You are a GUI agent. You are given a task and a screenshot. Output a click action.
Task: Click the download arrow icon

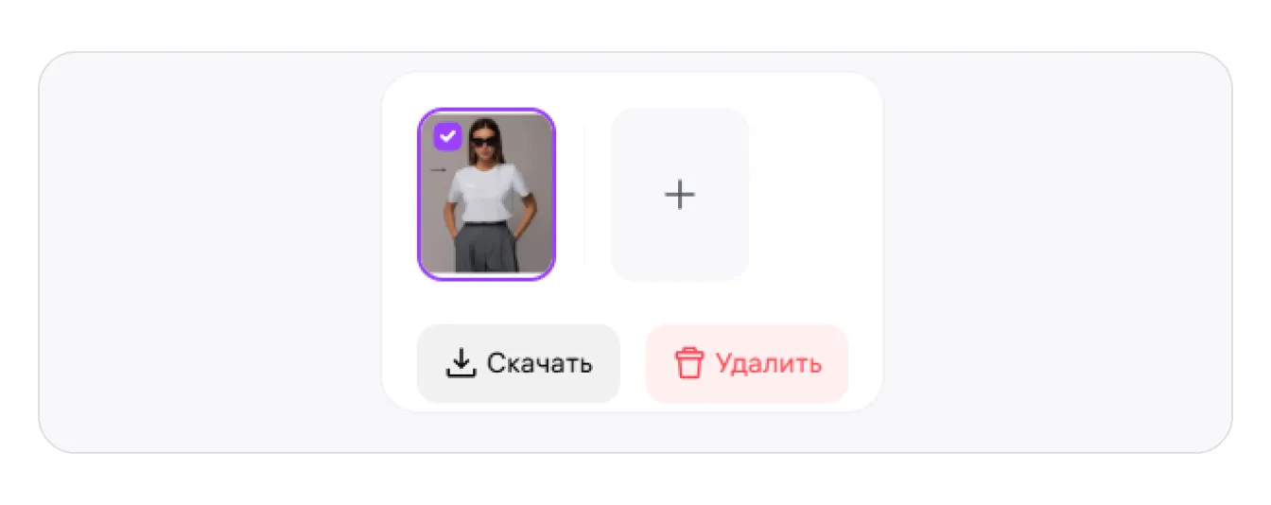[x=461, y=363]
